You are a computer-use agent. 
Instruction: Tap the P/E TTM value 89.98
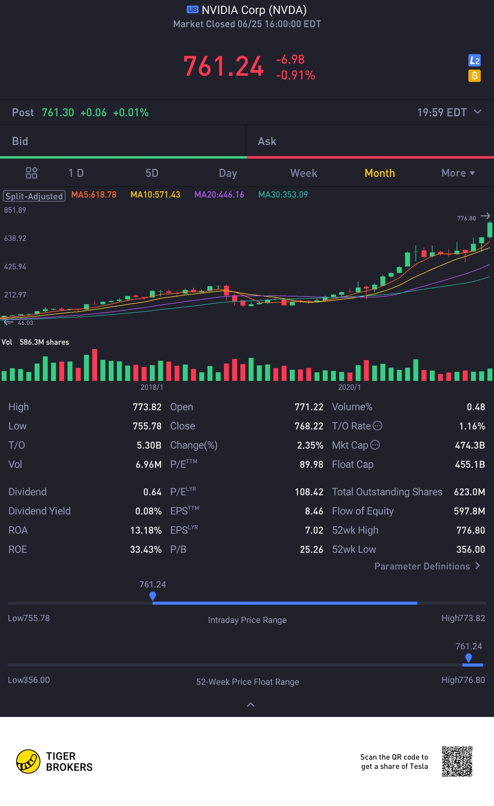[311, 464]
